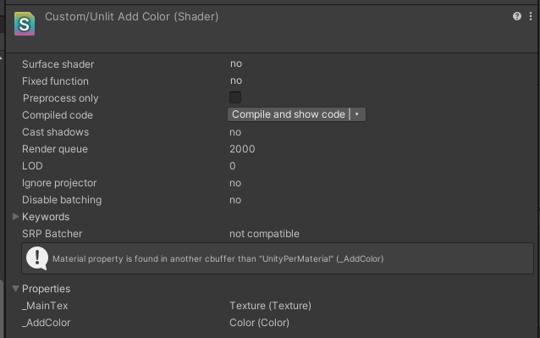
Task: Click the Compiled code label
Action: 58,115
